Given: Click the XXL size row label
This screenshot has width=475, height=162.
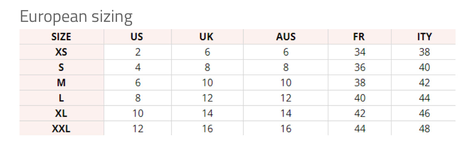Looking at the screenshot, I should tap(61, 129).
